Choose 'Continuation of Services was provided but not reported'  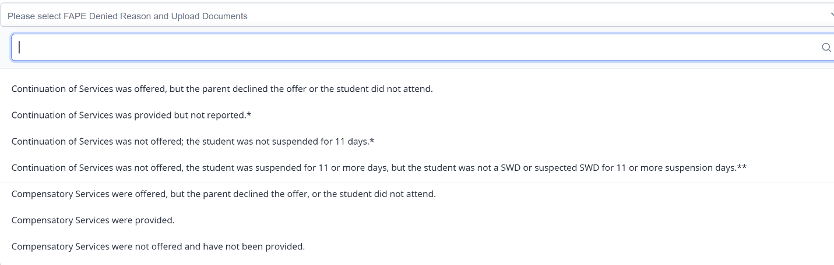(x=131, y=115)
